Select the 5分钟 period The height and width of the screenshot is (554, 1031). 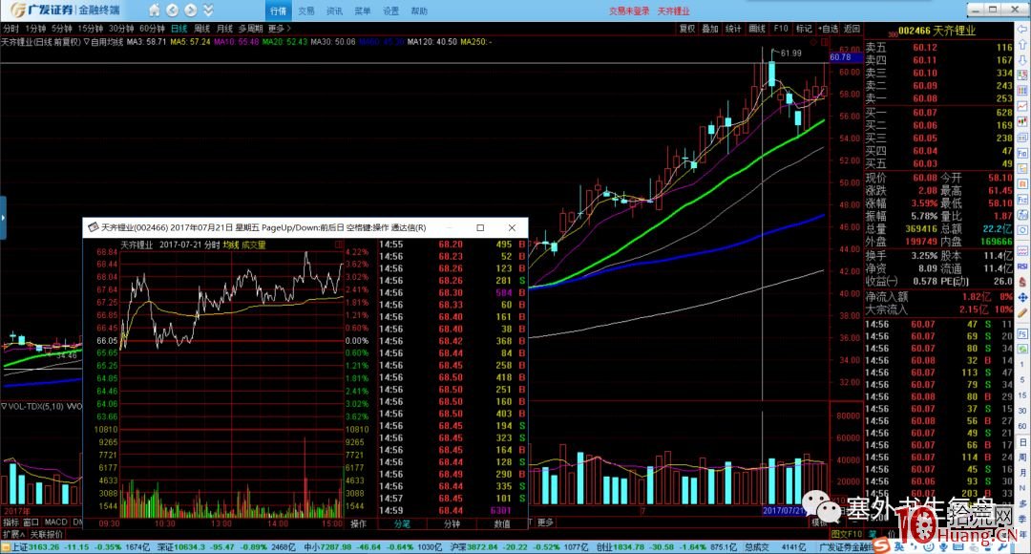pyautogui.click(x=62, y=29)
